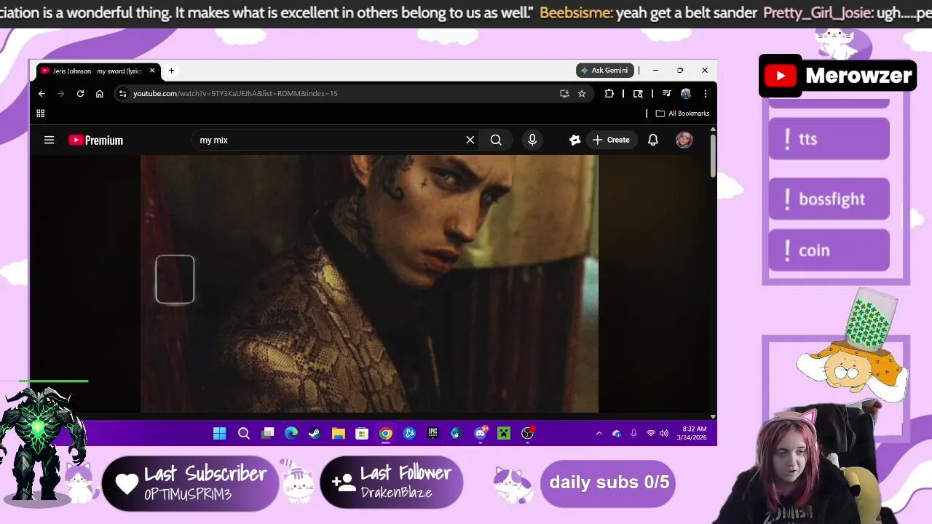932x524 pixels.
Task: Run the YouTube search magnifier button
Action: coord(496,140)
